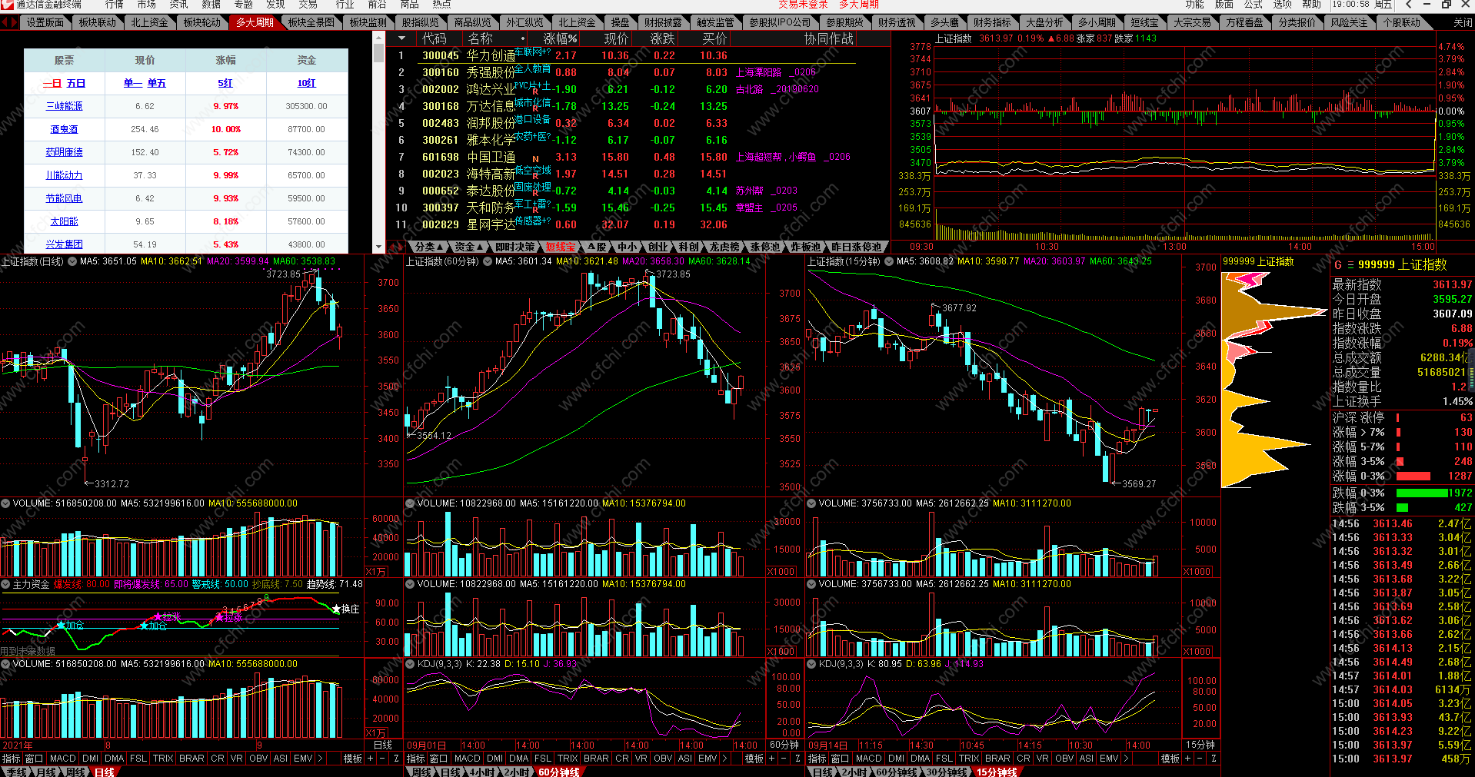
Task: Select the 龙虎榜 tab below the stock list
Action: coord(724,247)
